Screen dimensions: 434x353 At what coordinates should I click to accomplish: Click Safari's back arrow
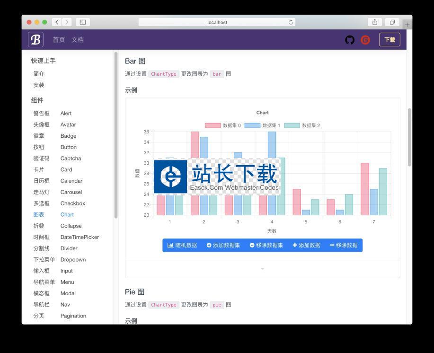57,22
